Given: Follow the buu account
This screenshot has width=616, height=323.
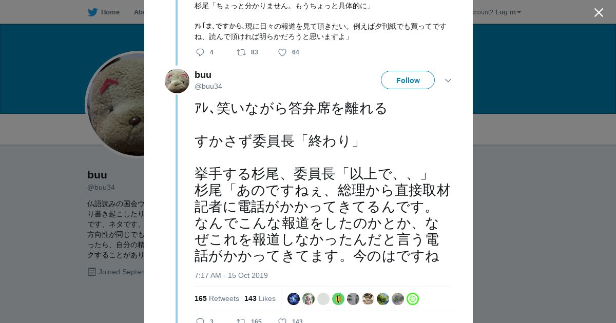Looking at the screenshot, I should point(408,80).
